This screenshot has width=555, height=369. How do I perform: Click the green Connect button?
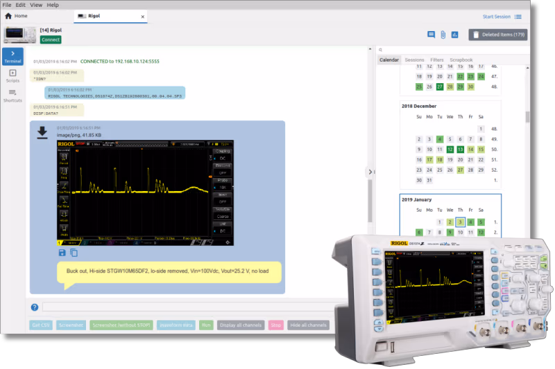tap(51, 39)
